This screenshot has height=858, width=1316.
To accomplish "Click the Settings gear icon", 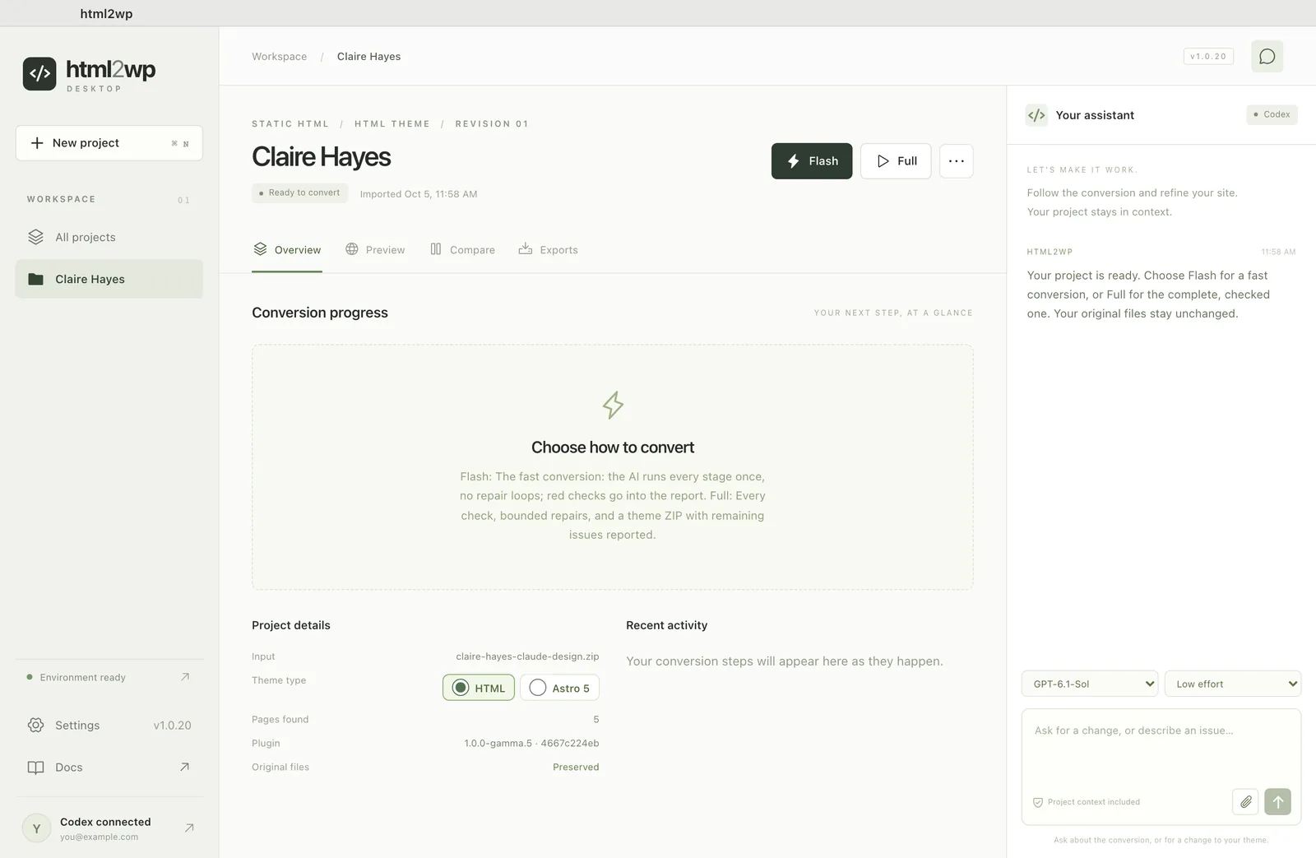I will (x=35, y=725).
